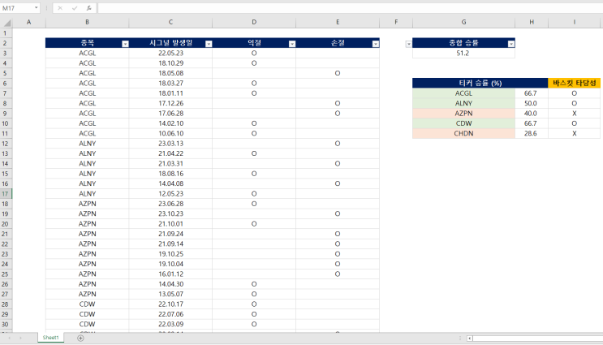Select the 40.0 win rate value
This screenshot has width=603, height=345.
[531, 114]
